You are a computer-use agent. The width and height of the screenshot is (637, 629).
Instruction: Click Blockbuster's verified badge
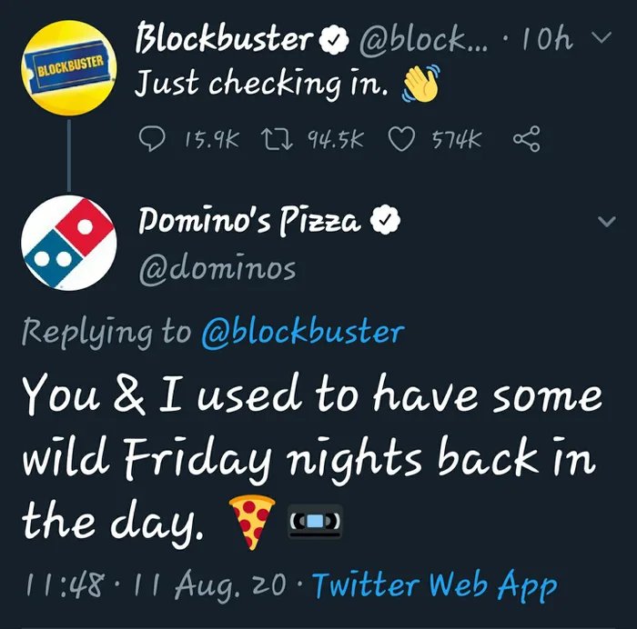pos(333,40)
